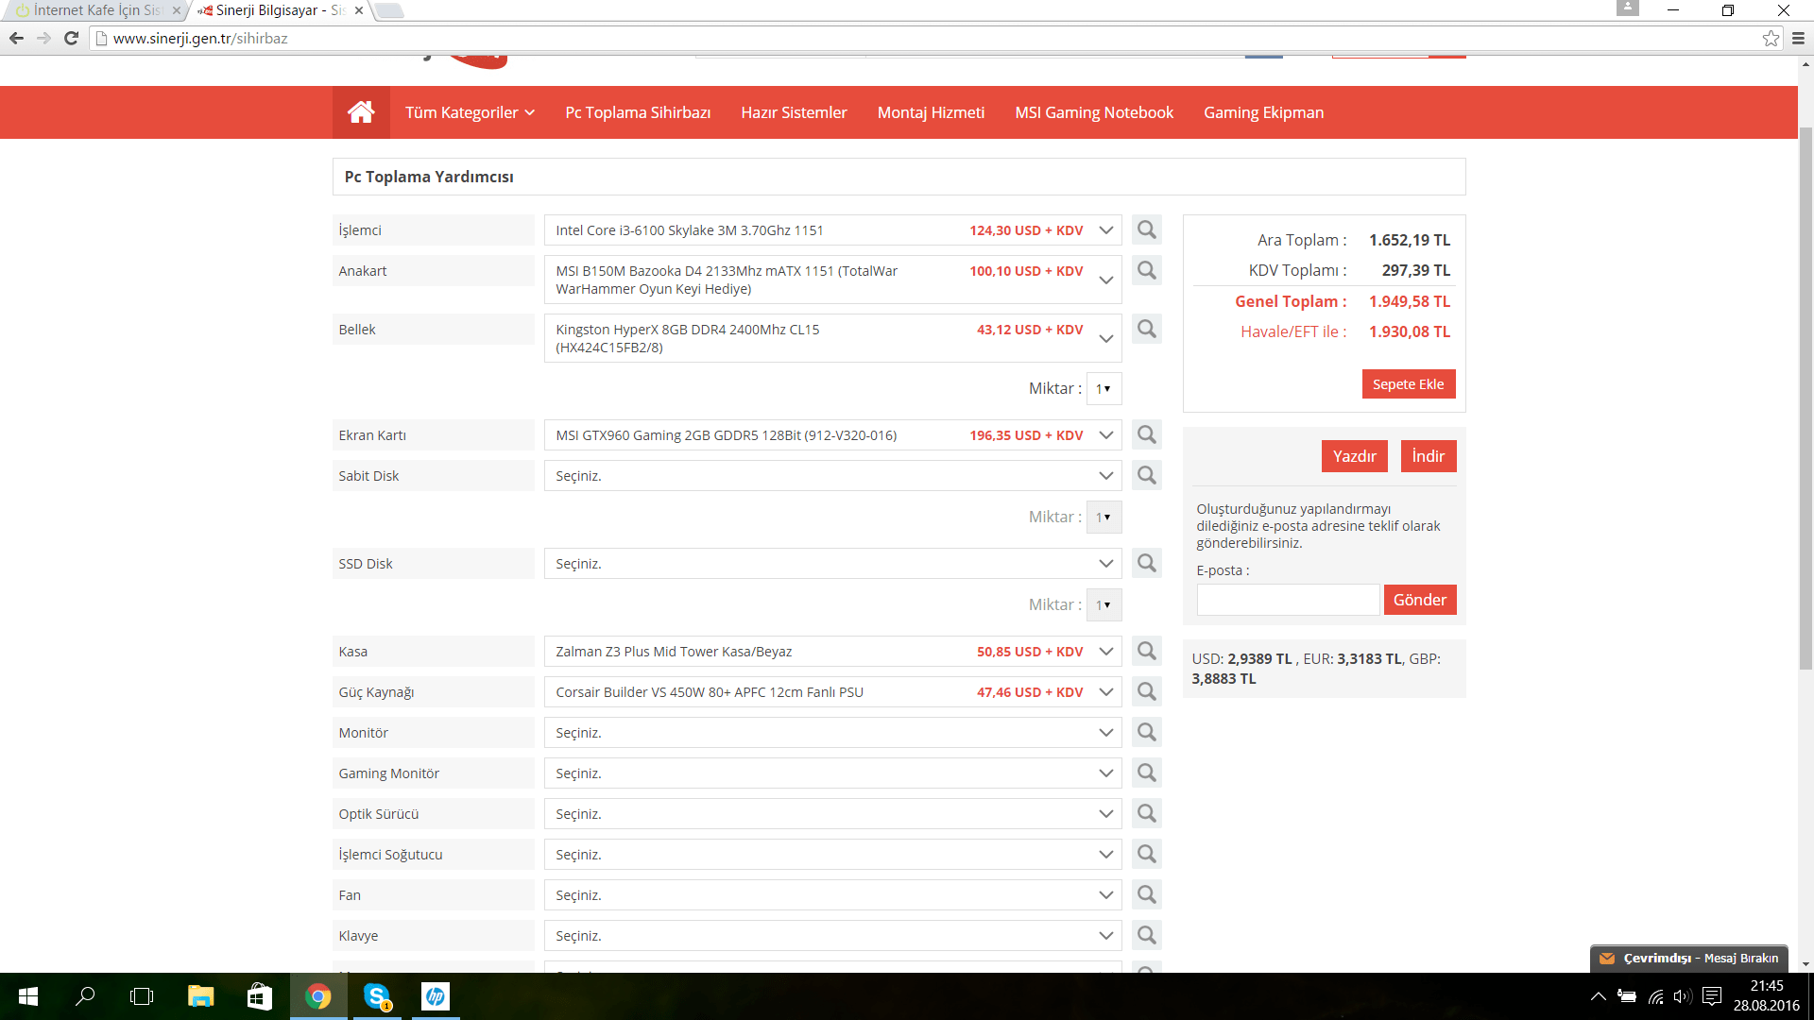Click the home icon in navigation bar

coord(360,112)
